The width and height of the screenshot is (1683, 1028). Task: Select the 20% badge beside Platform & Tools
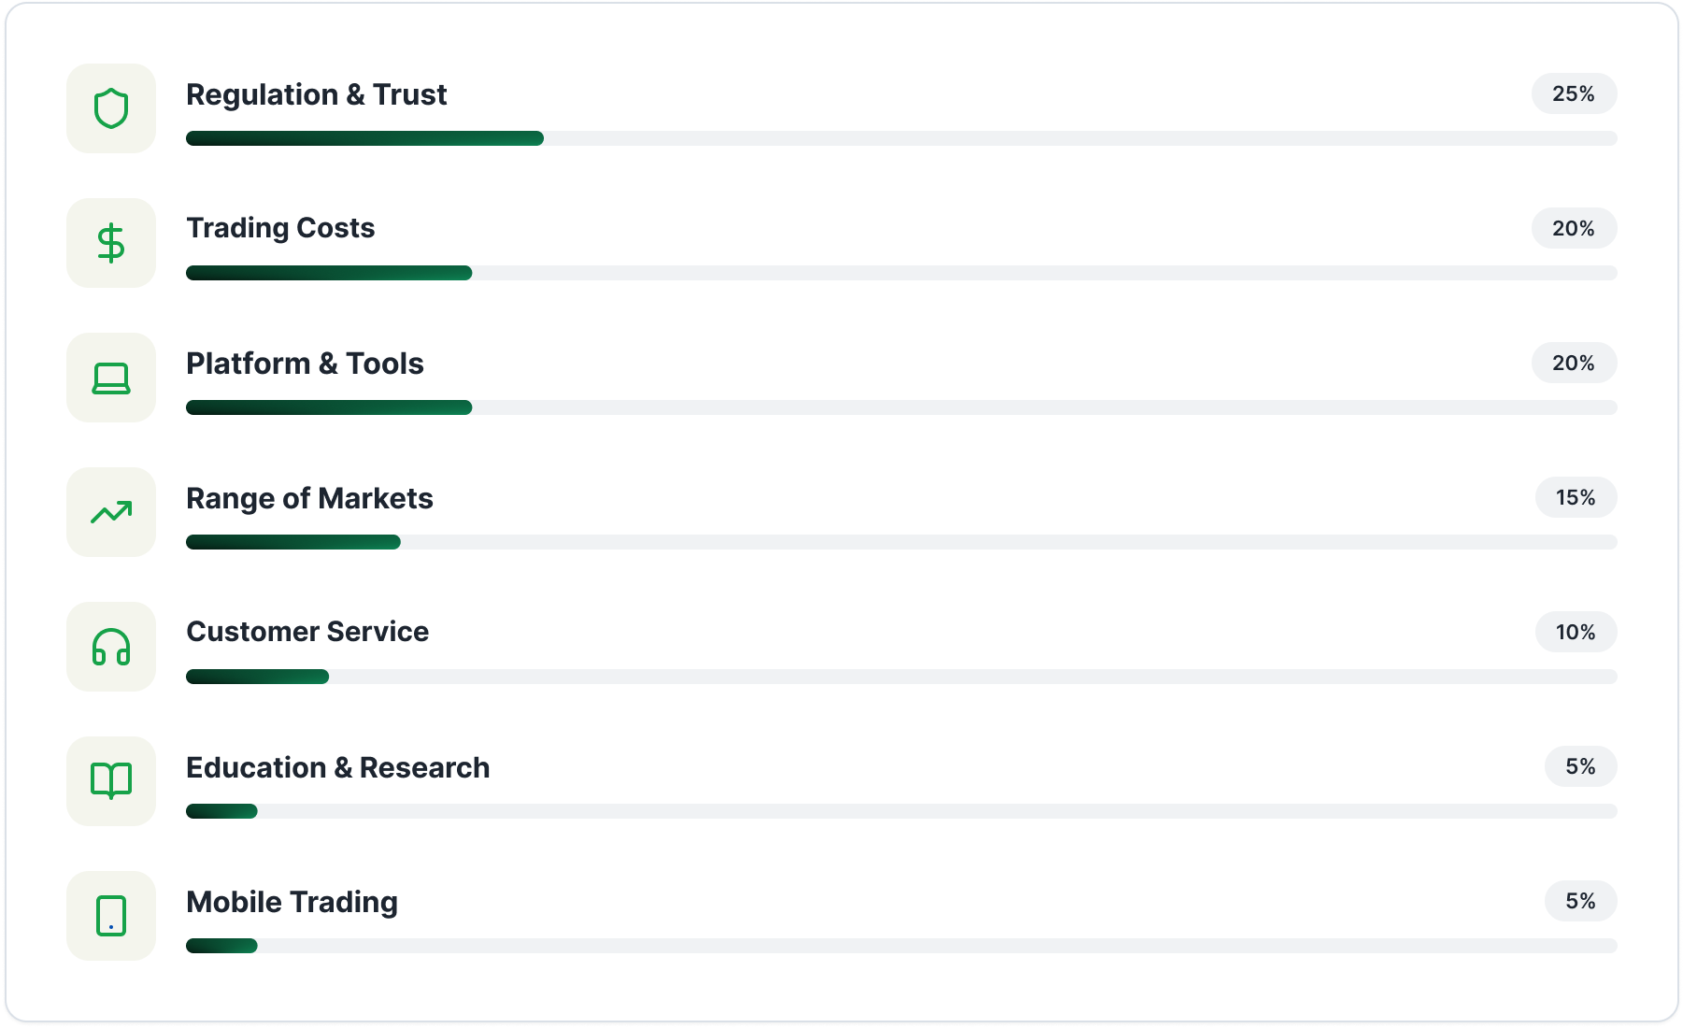pyautogui.click(x=1574, y=363)
